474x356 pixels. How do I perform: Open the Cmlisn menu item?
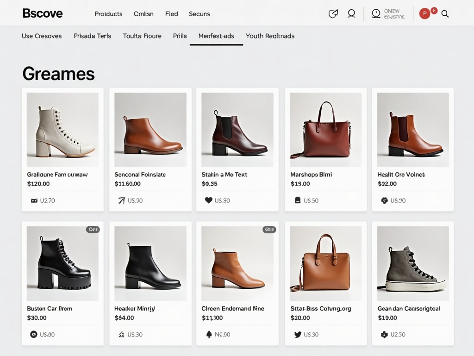tap(143, 14)
